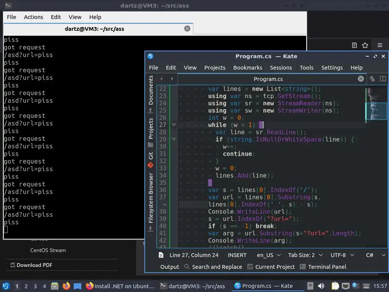Click the quick open icon beside tab bar
389x292 pixels.
[x=372, y=79]
